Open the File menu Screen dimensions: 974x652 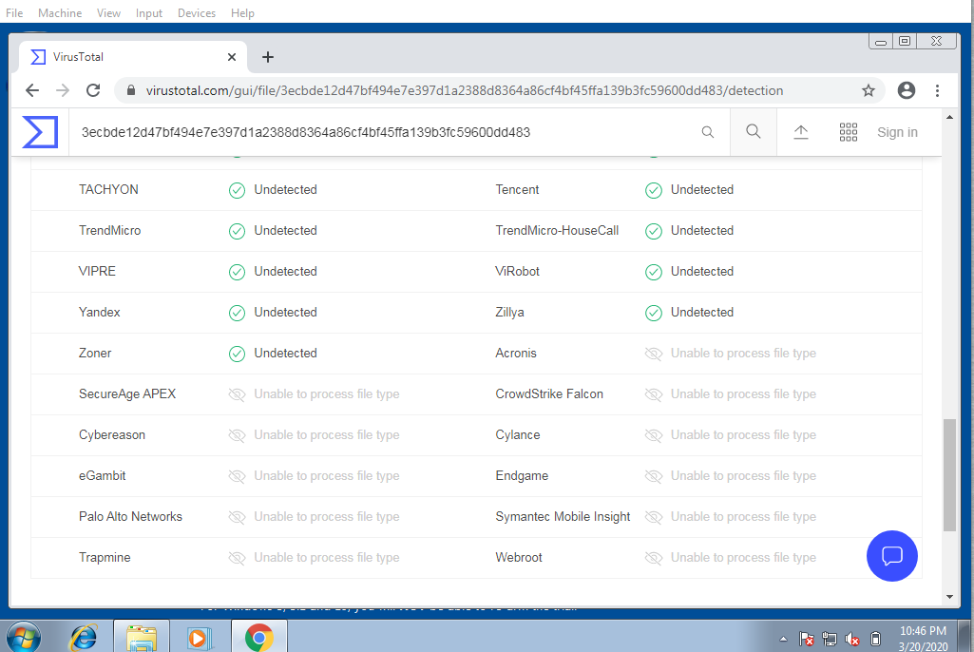(x=14, y=13)
